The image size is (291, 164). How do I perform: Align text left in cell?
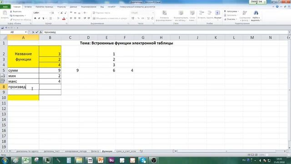pos(71,18)
